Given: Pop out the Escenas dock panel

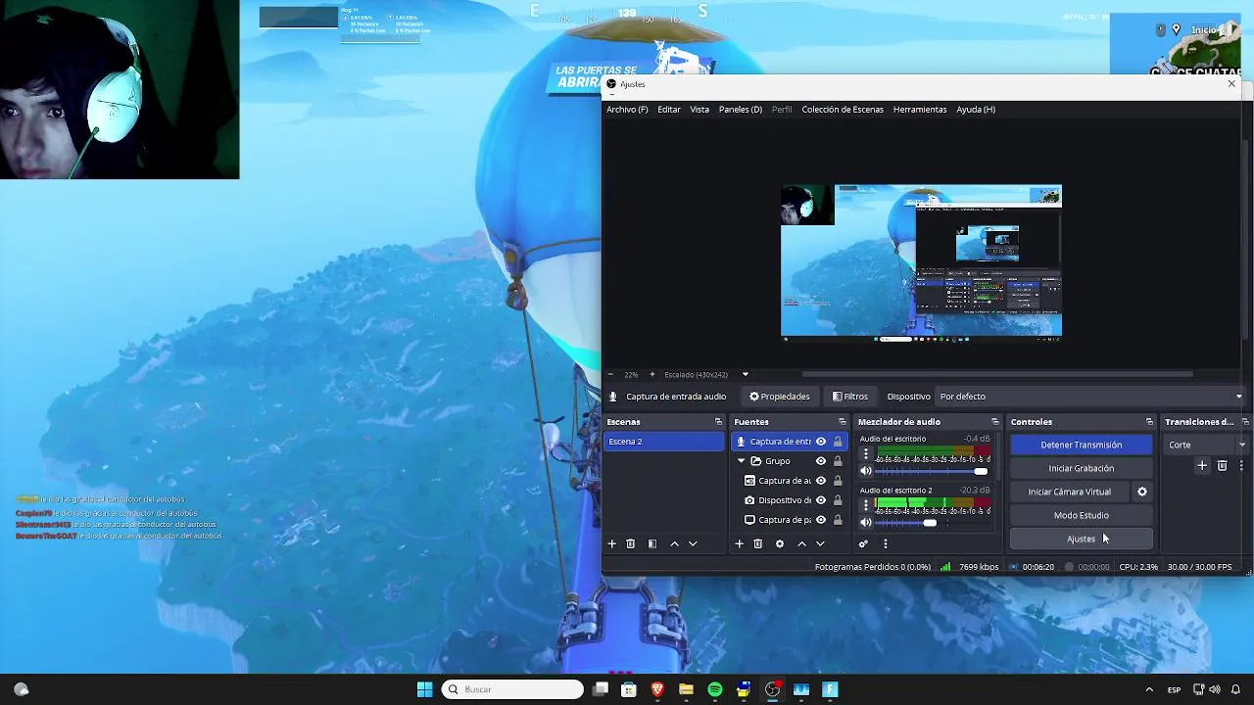Looking at the screenshot, I should tap(718, 422).
